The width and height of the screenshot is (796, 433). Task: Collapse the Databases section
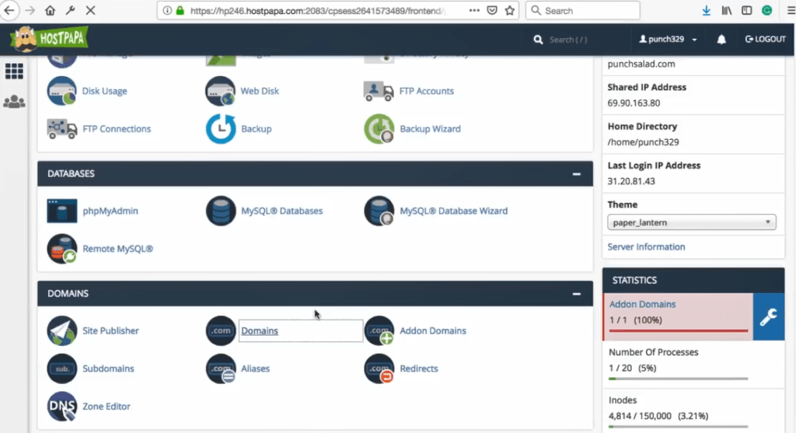(576, 174)
